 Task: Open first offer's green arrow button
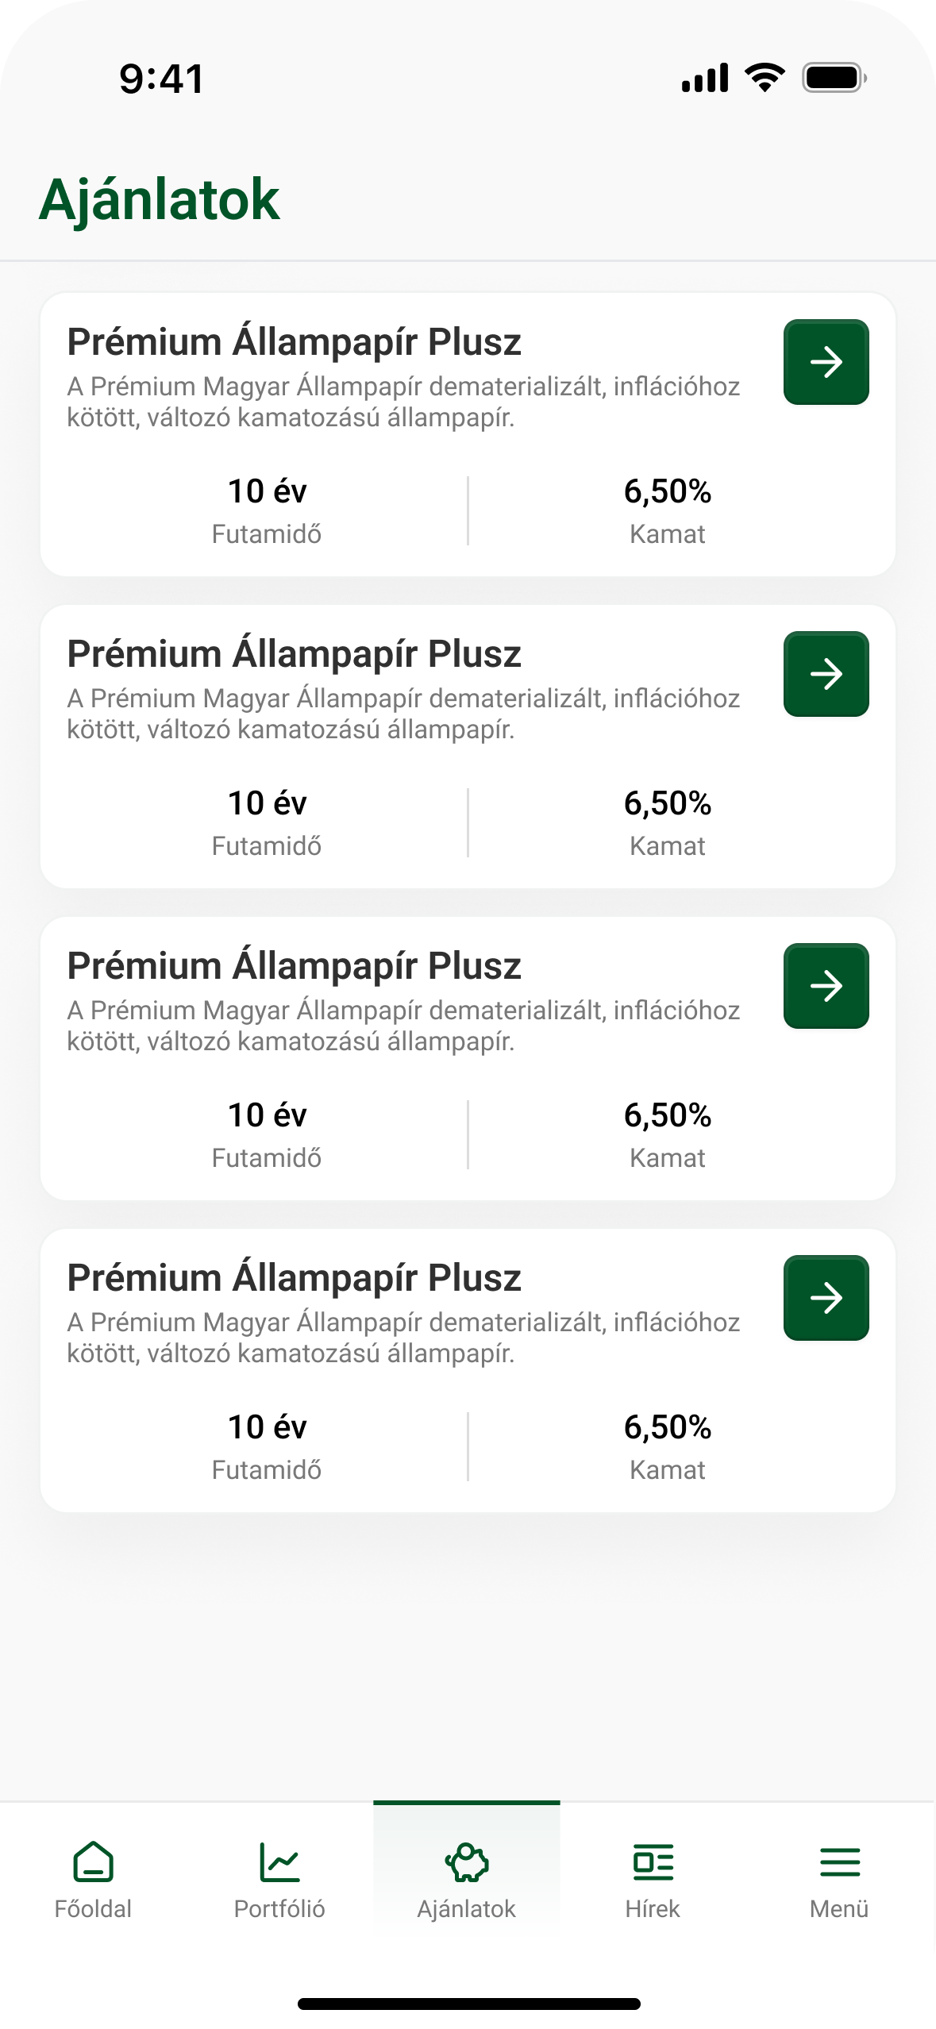click(x=826, y=362)
